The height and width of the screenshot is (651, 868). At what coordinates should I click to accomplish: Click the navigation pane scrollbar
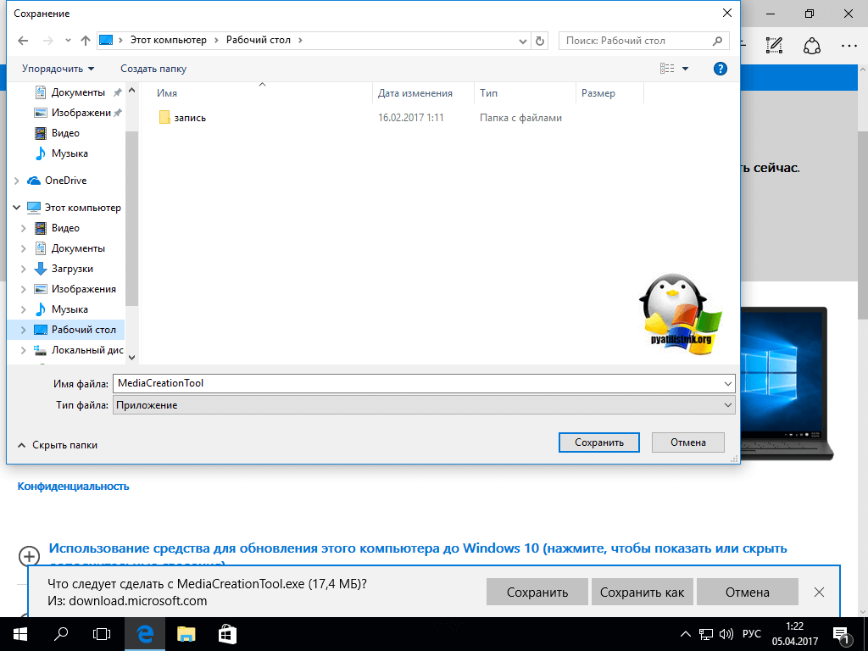click(131, 219)
